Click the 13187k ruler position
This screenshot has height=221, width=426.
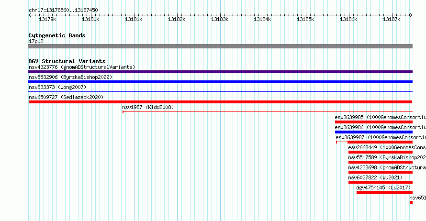pyautogui.click(x=392, y=19)
